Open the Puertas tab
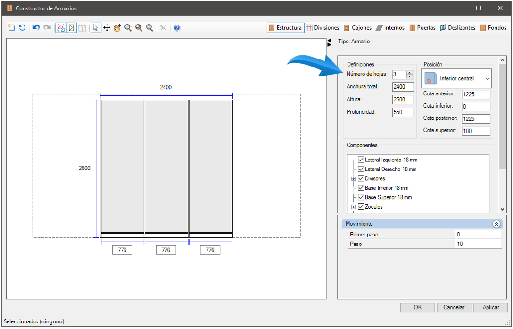This screenshot has height=329, width=513. [422, 28]
